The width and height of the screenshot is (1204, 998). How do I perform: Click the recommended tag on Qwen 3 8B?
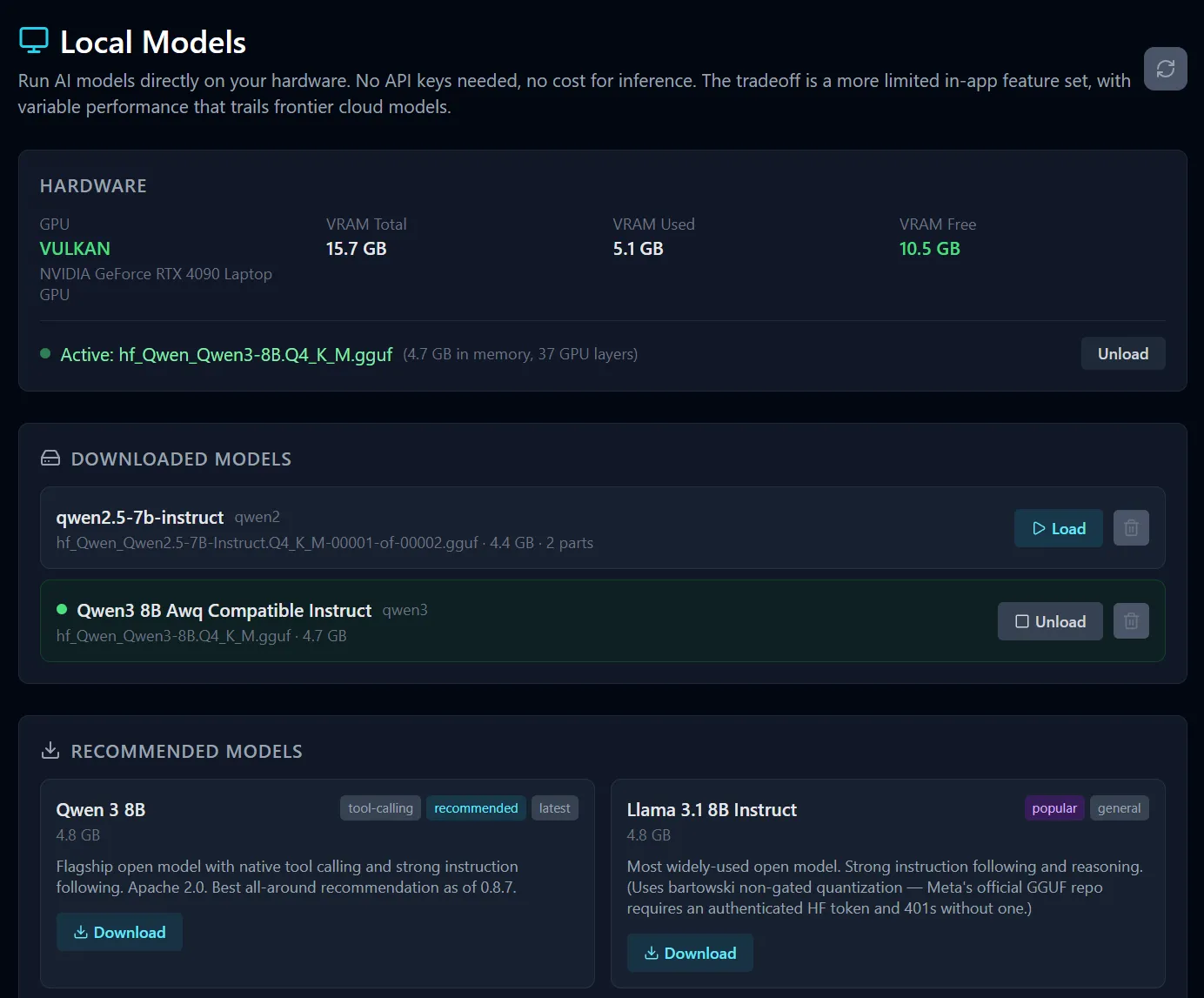[476, 808]
